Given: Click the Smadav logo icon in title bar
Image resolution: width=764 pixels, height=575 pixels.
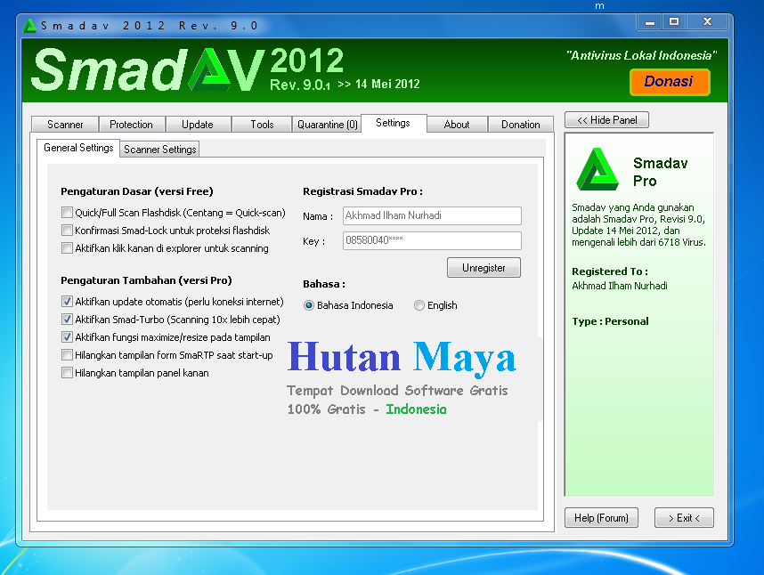Looking at the screenshot, I should tap(29, 26).
